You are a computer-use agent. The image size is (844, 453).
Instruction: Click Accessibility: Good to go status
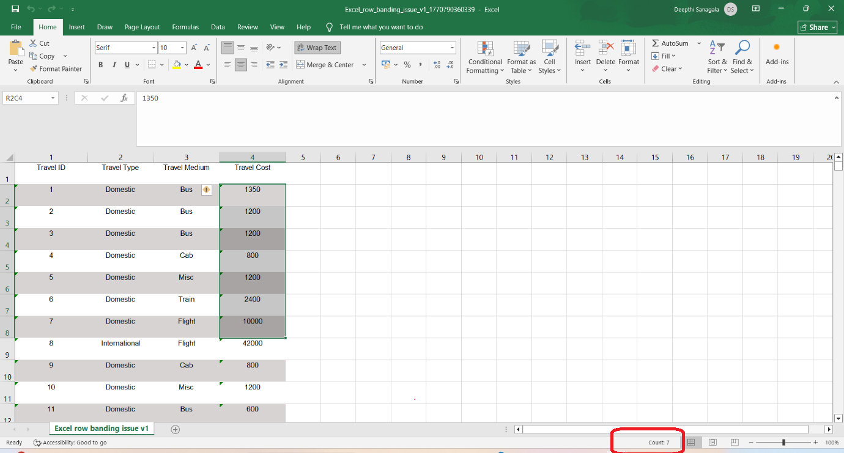pos(70,442)
